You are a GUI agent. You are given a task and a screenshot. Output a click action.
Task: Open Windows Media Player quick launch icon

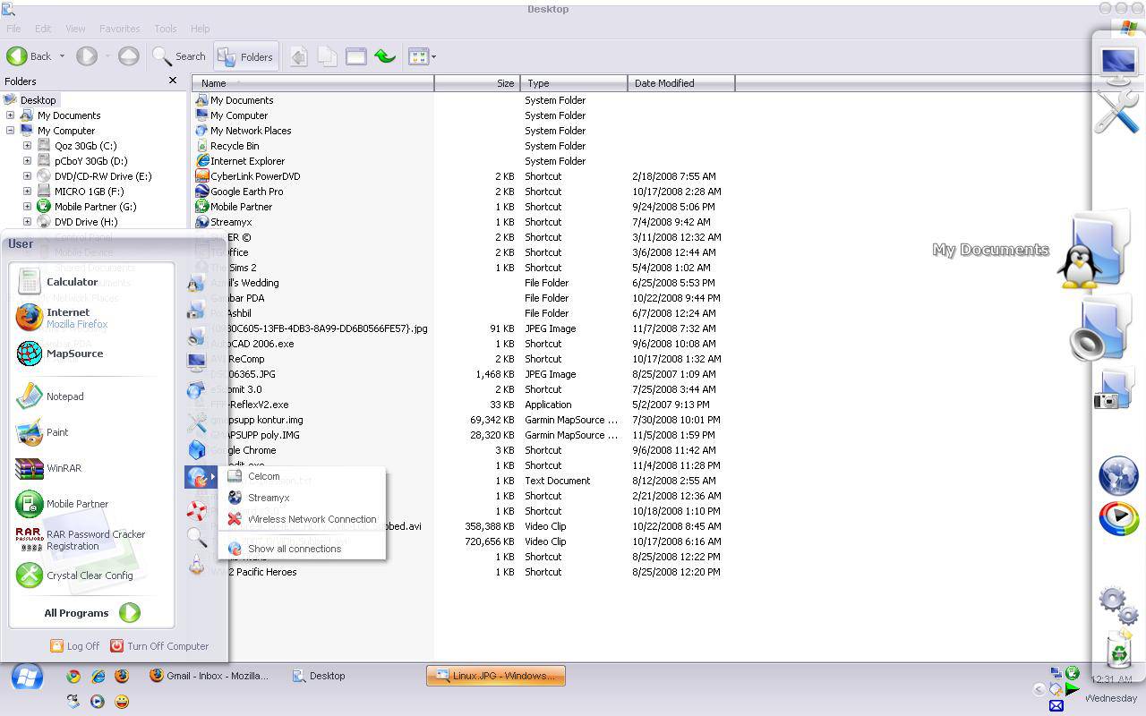coord(98,702)
